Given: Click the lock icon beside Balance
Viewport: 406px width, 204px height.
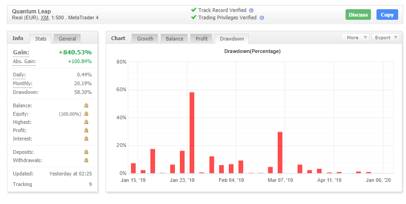Looking at the screenshot, I should 86,105.
